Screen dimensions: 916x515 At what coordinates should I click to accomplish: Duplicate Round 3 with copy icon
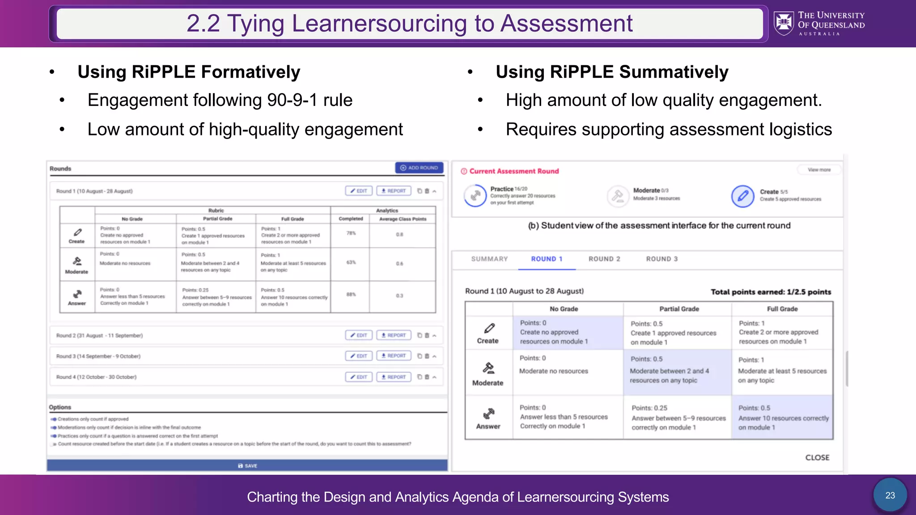[x=420, y=356]
